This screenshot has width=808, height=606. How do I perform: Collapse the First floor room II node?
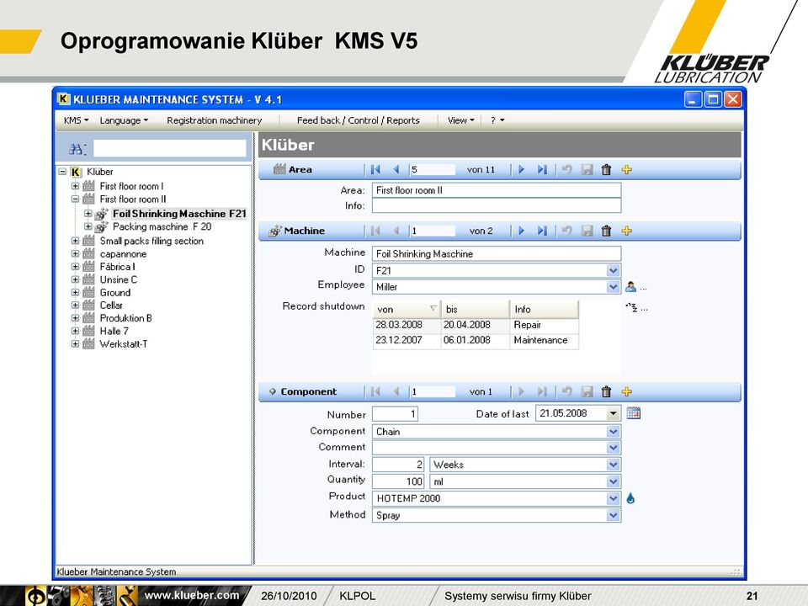click(x=75, y=199)
